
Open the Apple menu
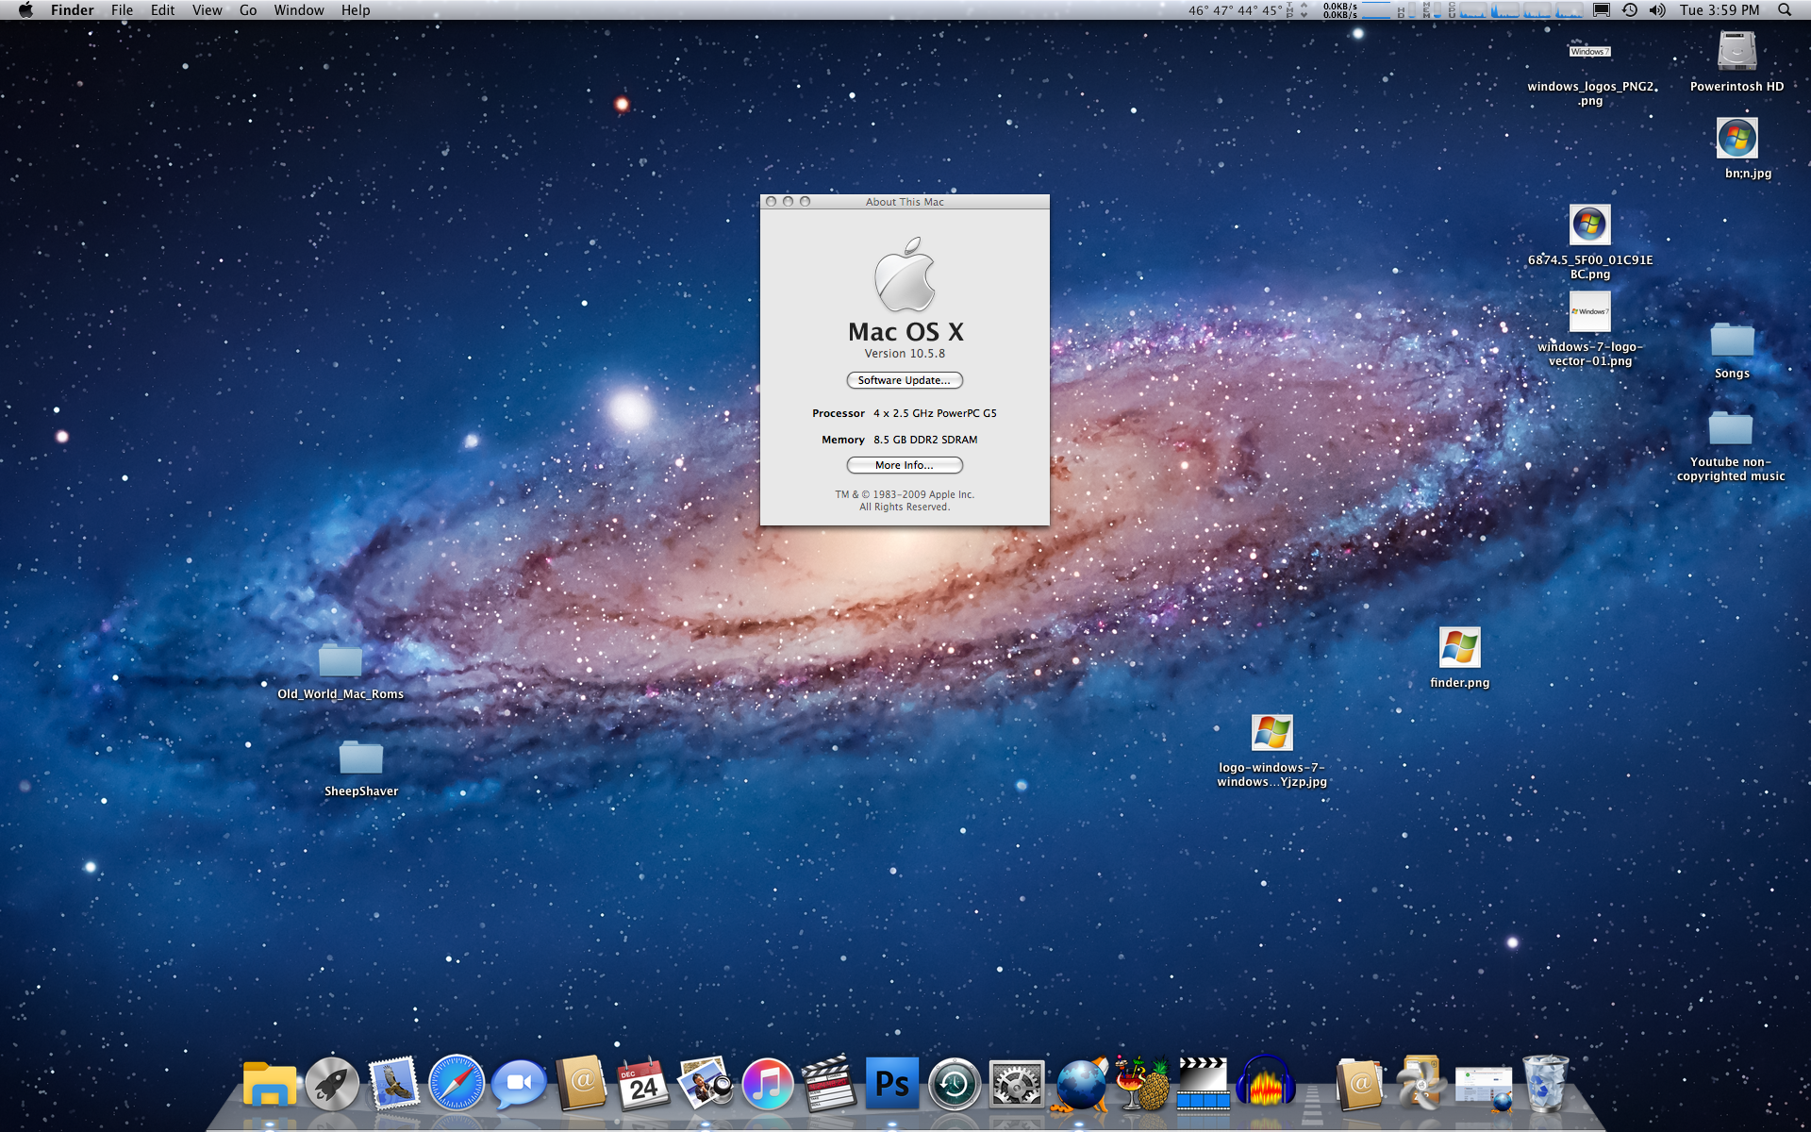[25, 10]
